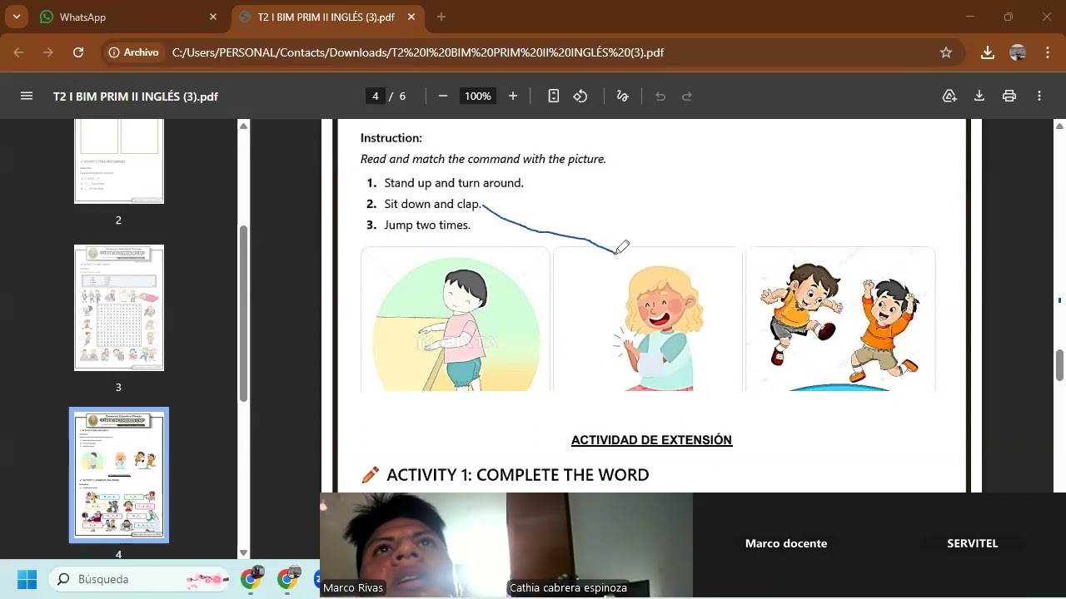Select Cathia cabrera espinoza video tile
This screenshot has height=599, width=1066.
(x=600, y=545)
